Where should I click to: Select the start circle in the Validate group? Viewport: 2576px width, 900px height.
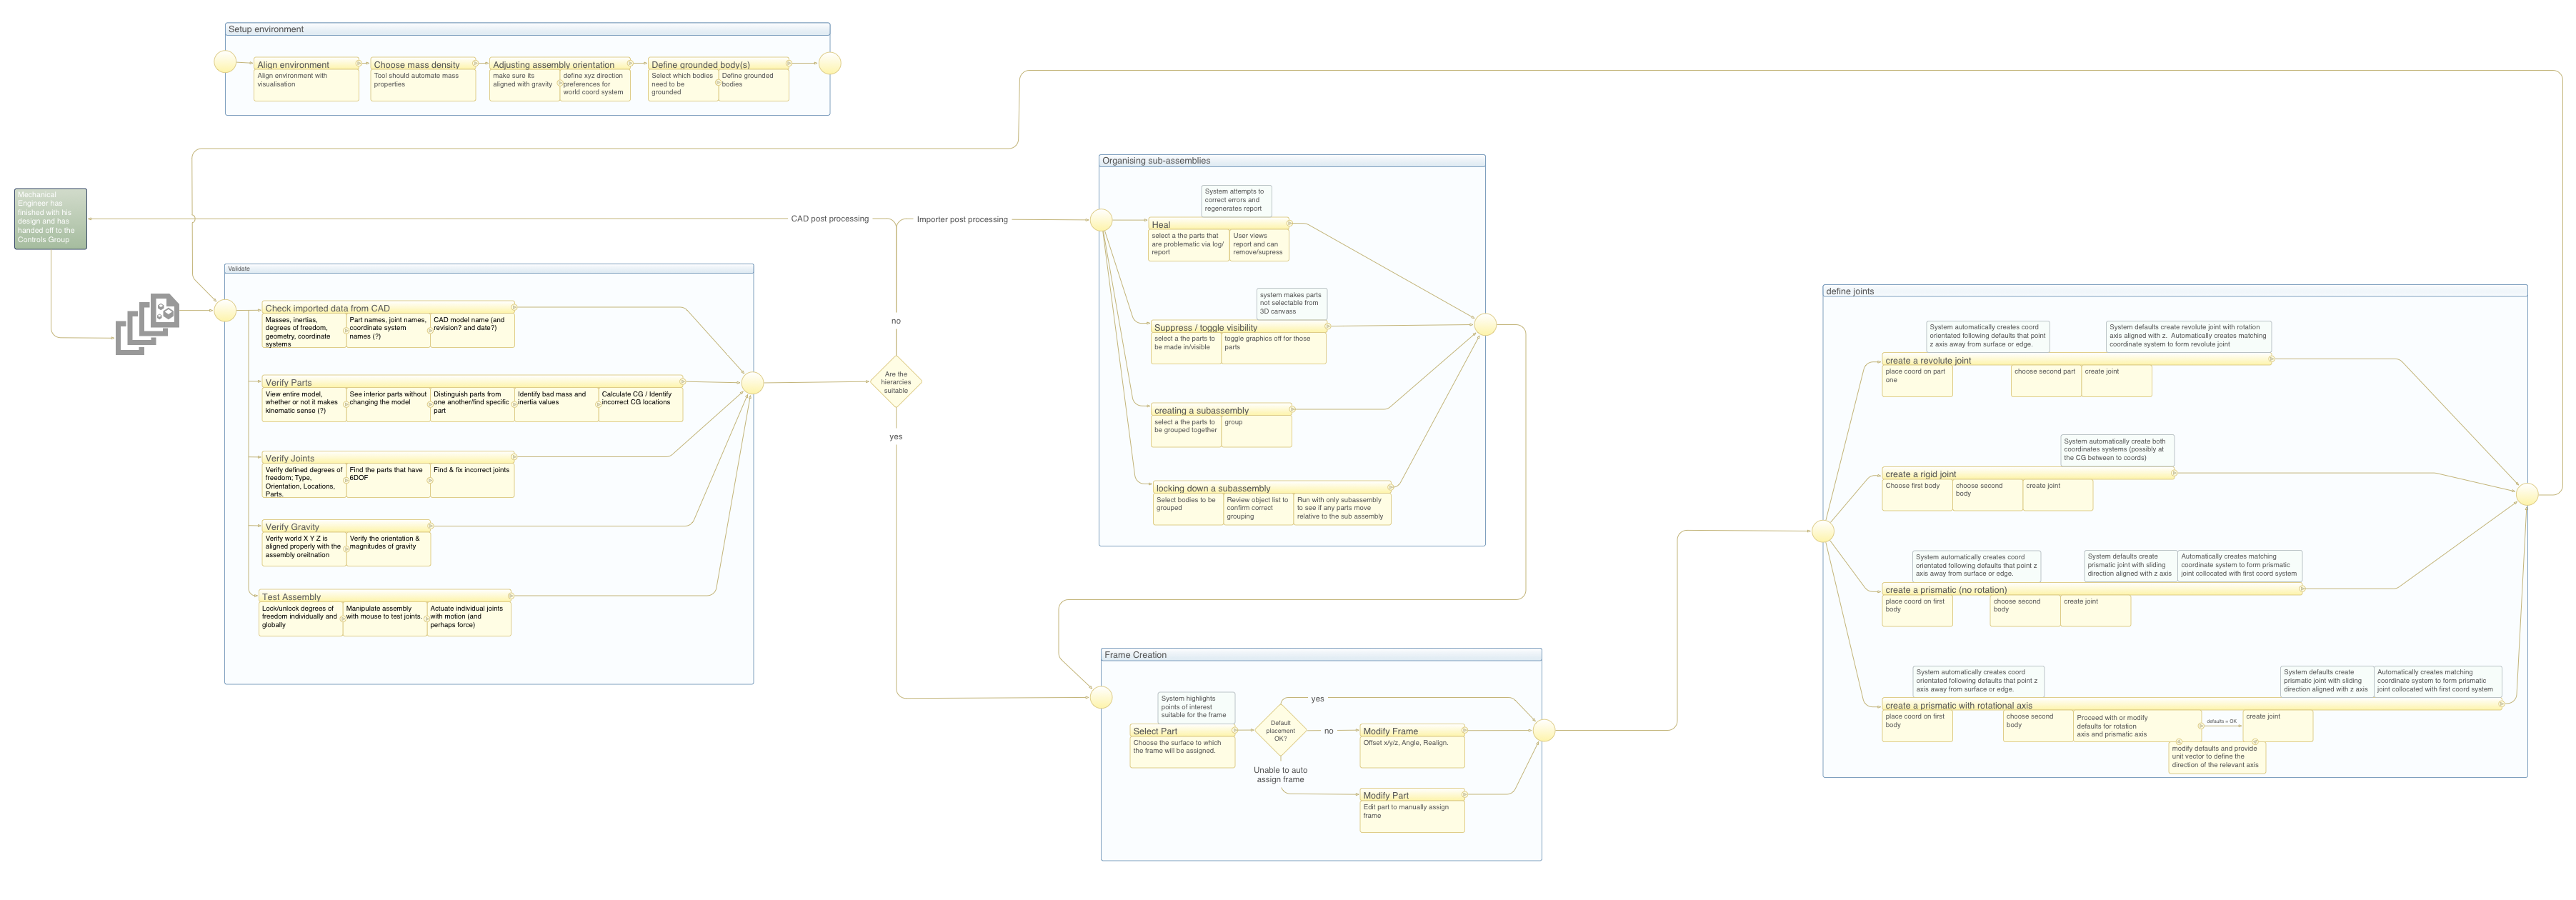(226, 310)
